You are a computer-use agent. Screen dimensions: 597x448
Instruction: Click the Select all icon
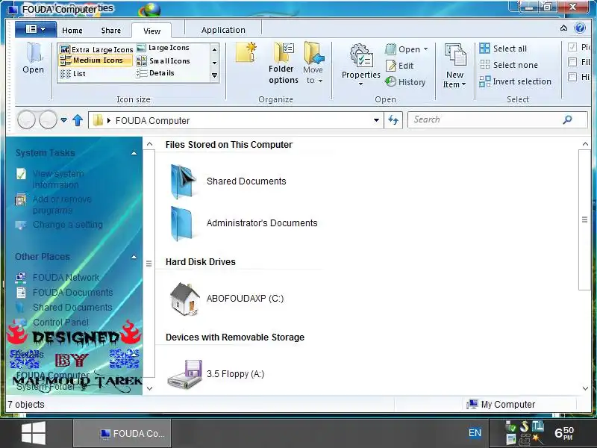click(x=484, y=49)
